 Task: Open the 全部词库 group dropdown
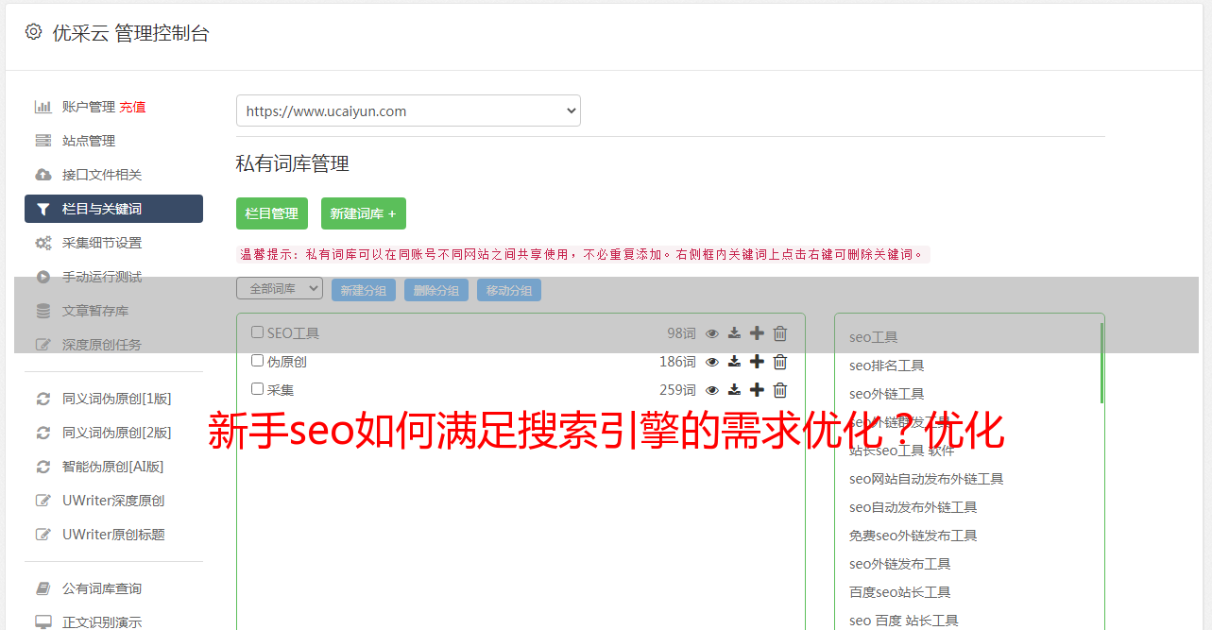pyautogui.click(x=280, y=289)
